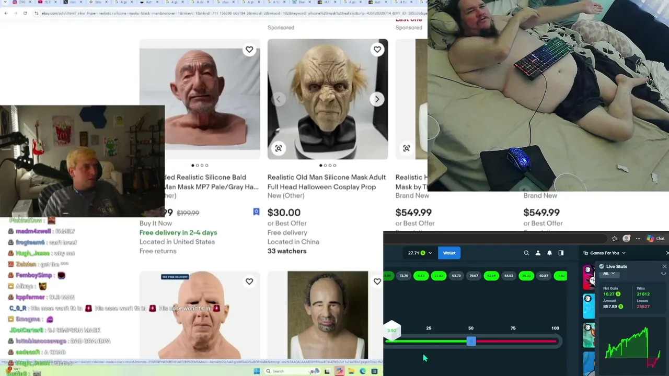Image resolution: width=669 pixels, height=376 pixels.
Task: Click 'Free delivery in 2-4 days' text
Action: point(178,232)
